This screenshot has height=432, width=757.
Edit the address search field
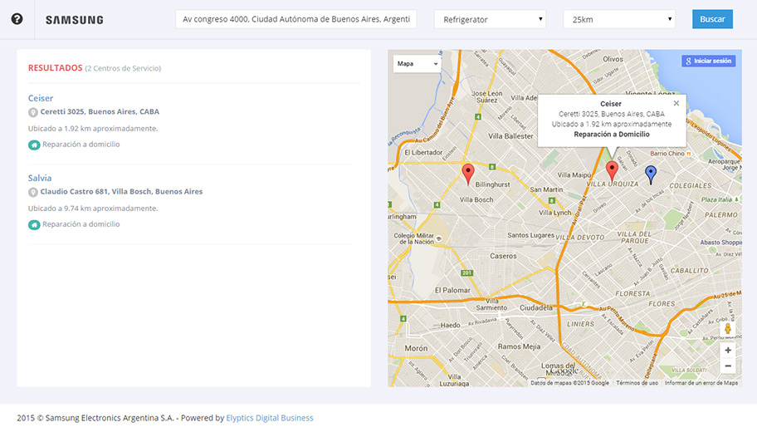point(296,19)
